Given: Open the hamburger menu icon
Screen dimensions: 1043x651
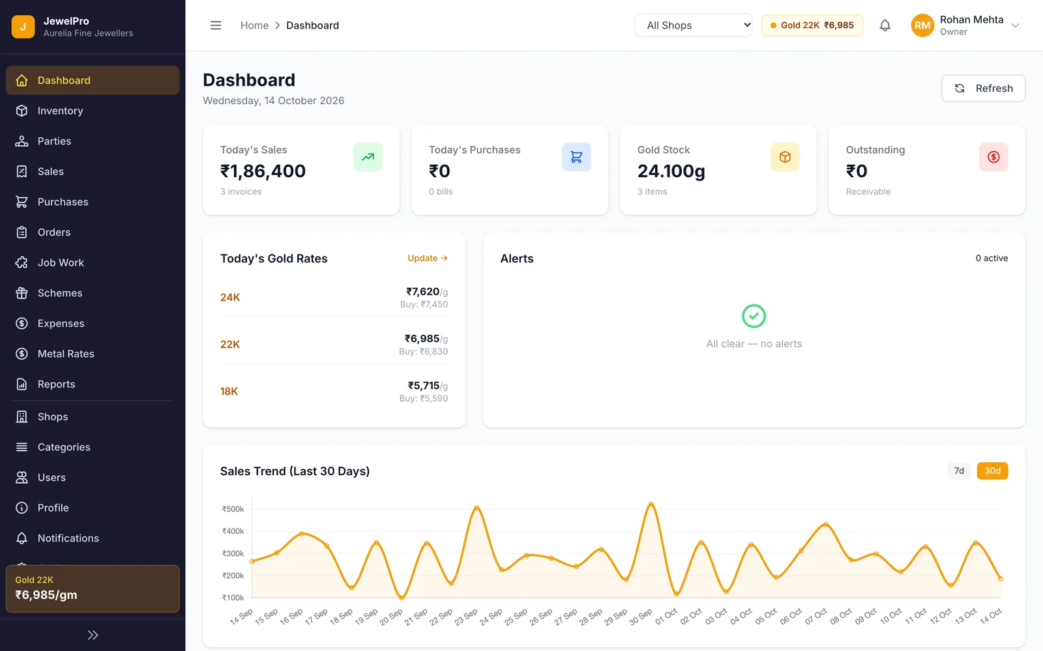Looking at the screenshot, I should click(216, 25).
